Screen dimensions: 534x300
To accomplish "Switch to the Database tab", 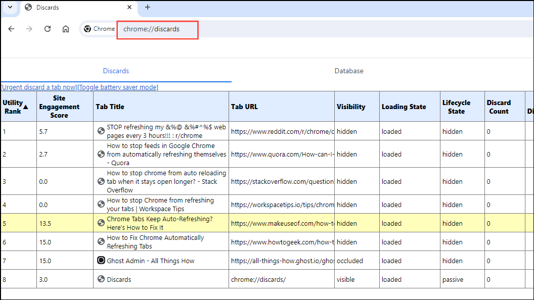I will 349,71.
